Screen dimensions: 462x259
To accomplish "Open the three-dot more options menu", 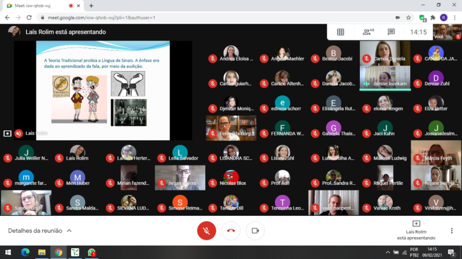I will point(452,231).
